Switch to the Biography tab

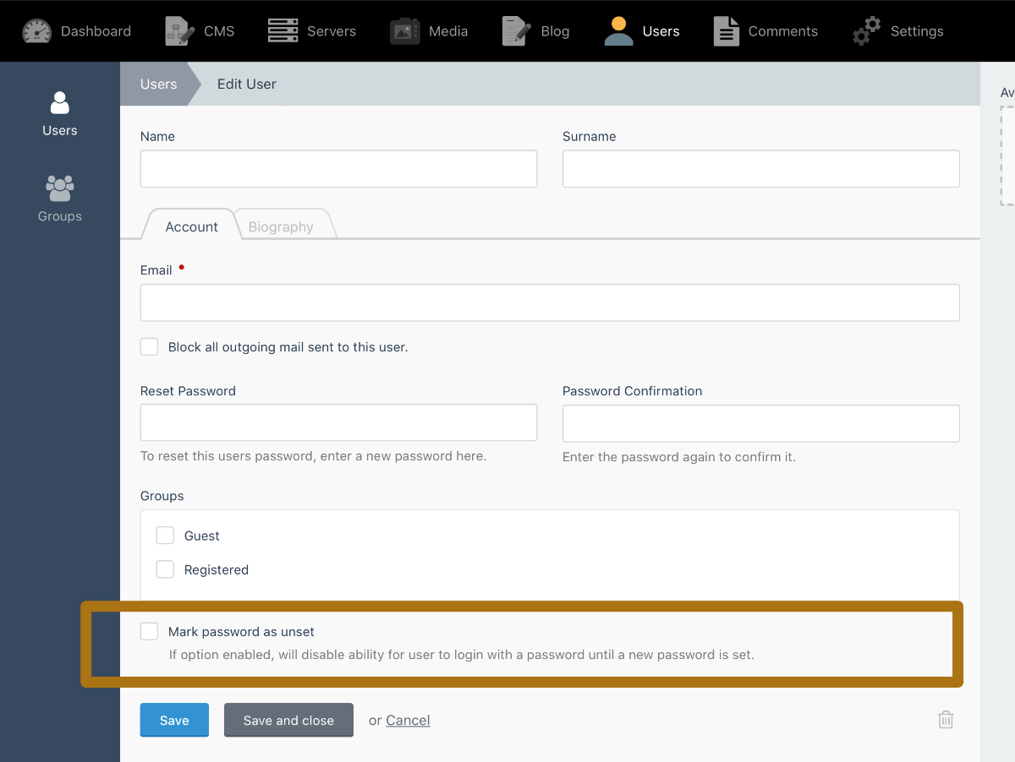pyautogui.click(x=281, y=226)
